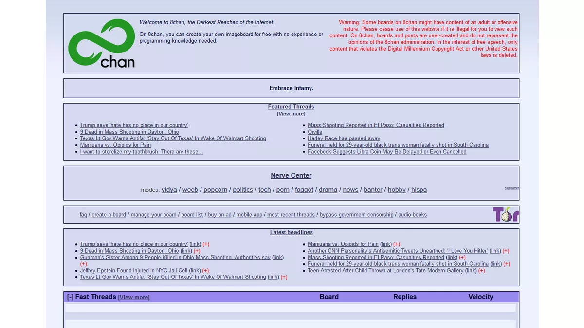Viewport: 584px width, 328px height.
Task: Open Gunman's Sister Among 9 Killed headline
Action: pyautogui.click(x=175, y=258)
